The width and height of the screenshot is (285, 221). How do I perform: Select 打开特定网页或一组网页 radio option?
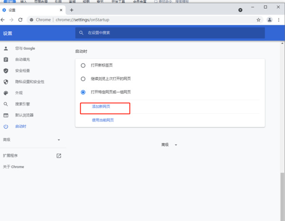83,92
